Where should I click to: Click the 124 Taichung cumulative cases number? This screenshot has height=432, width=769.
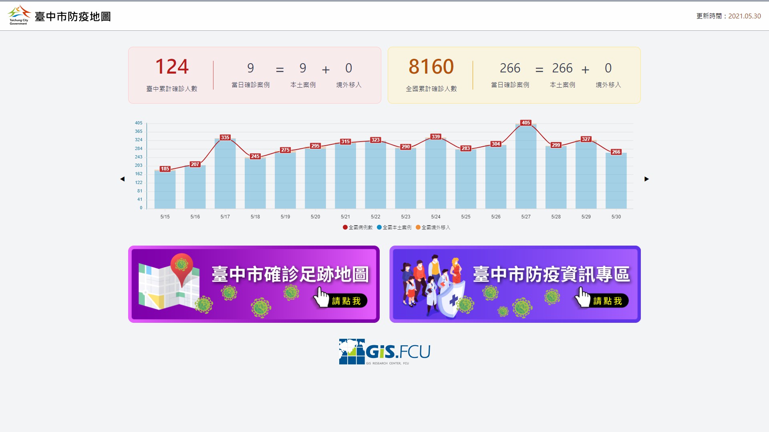point(172,66)
